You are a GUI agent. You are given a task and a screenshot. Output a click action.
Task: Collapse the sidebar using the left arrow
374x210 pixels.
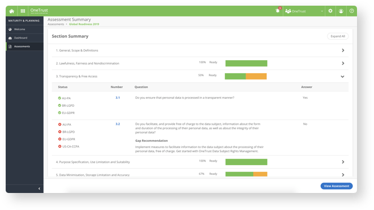pos(39,188)
